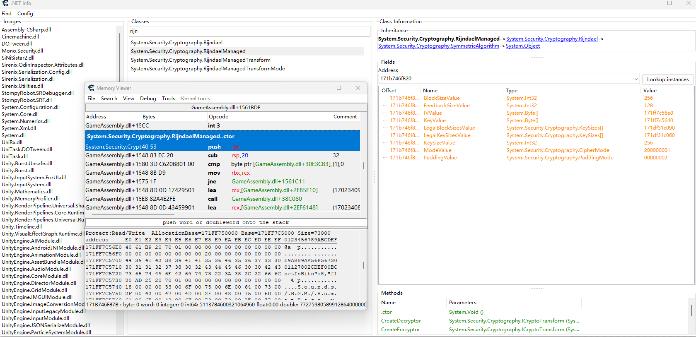Open the Config menu

coord(25,14)
